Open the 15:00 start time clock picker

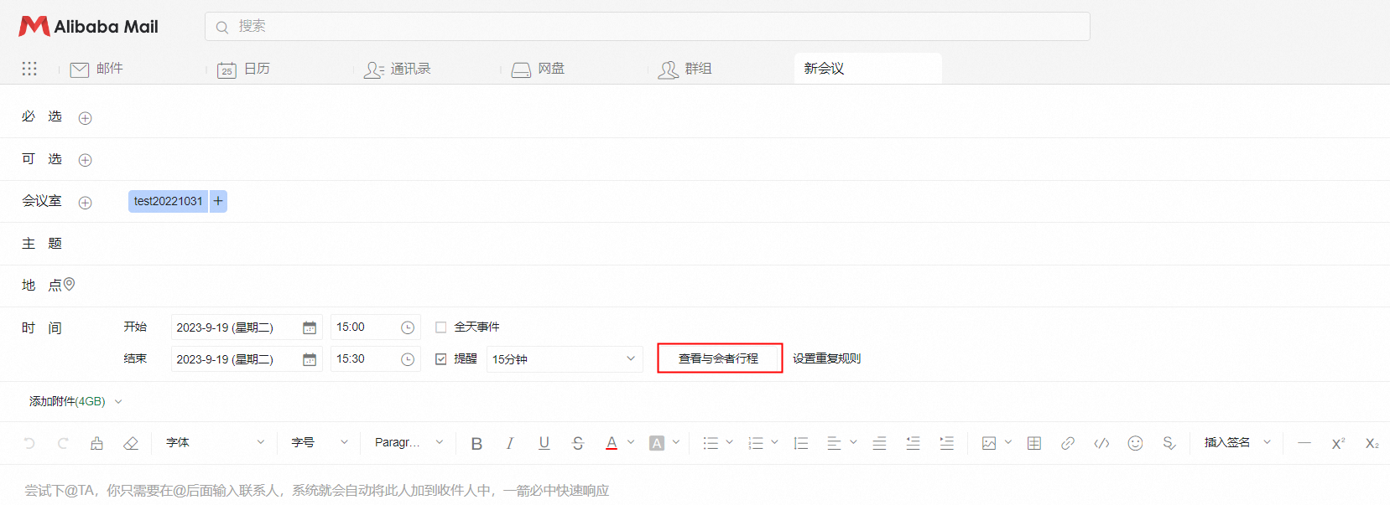point(408,327)
